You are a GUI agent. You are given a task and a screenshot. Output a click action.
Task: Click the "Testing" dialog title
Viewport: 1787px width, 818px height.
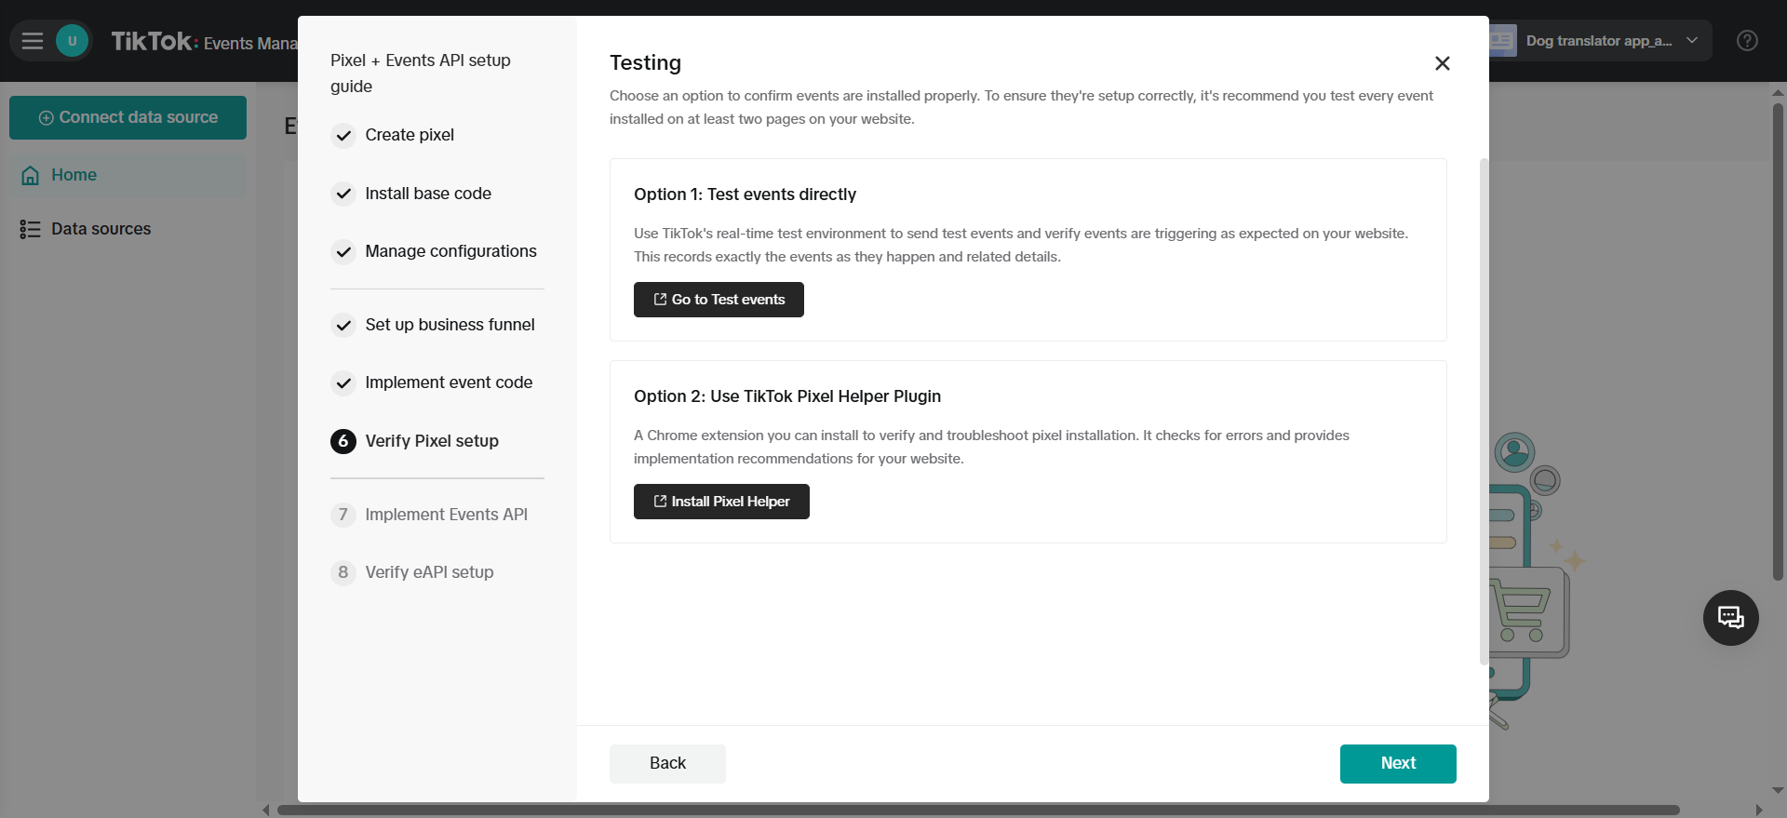click(645, 62)
